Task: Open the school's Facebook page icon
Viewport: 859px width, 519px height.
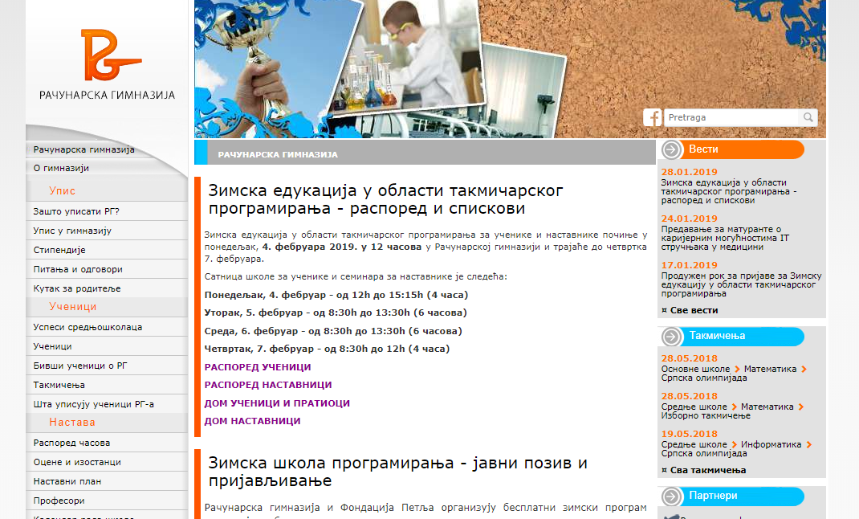Action: [x=653, y=117]
